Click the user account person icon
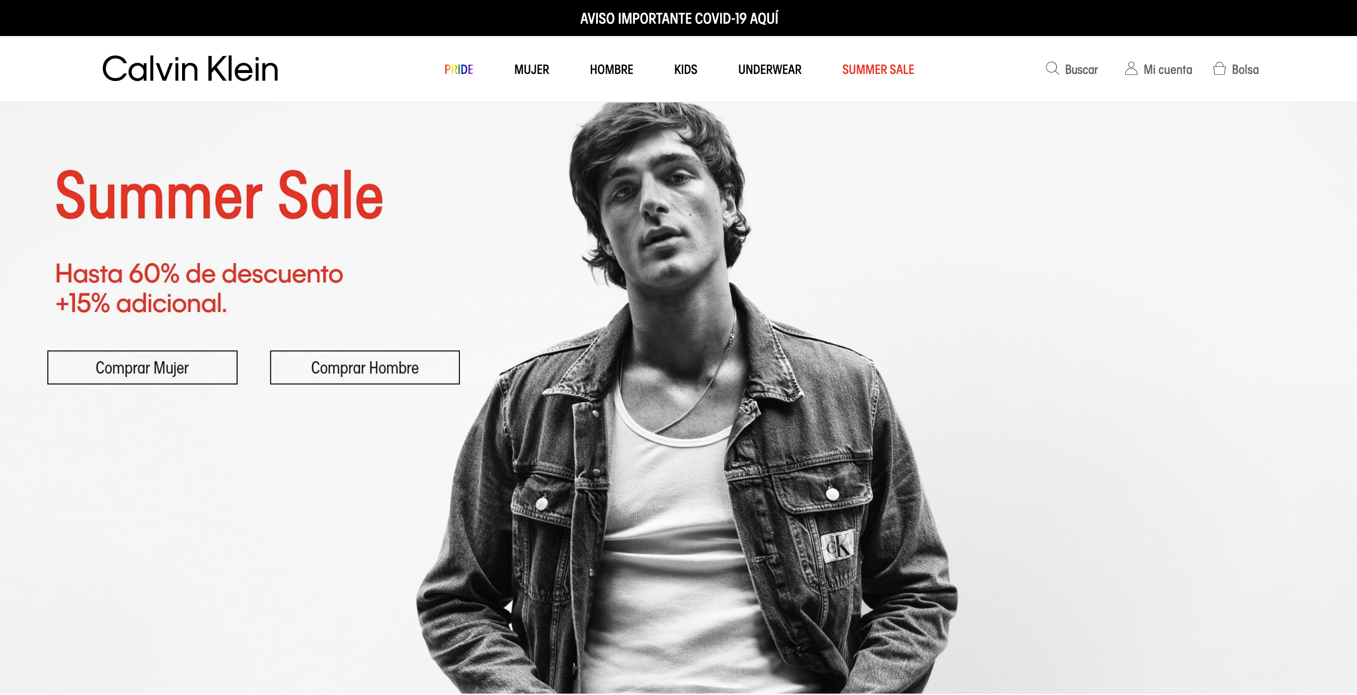 [1131, 68]
